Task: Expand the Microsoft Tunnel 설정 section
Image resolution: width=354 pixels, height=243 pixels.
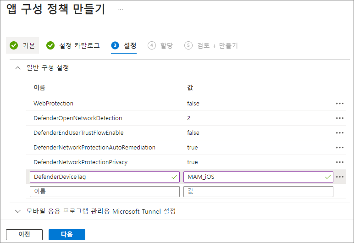Action: click(18, 211)
